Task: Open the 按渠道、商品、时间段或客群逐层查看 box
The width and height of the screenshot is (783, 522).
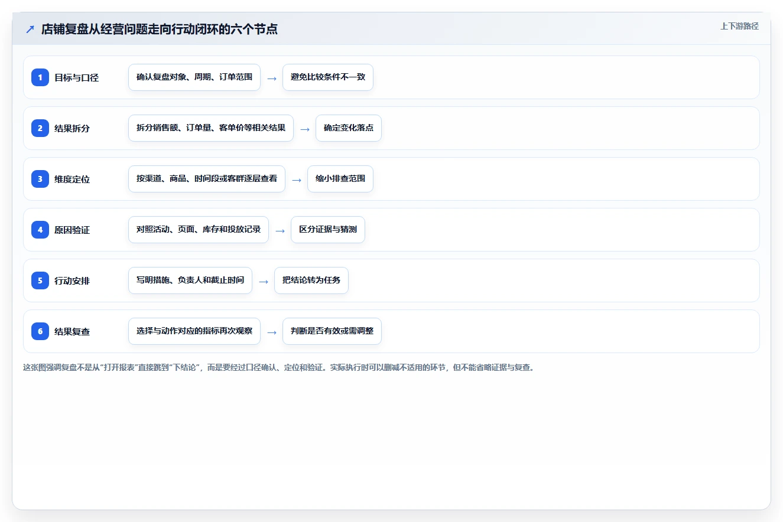Action: pos(207,179)
